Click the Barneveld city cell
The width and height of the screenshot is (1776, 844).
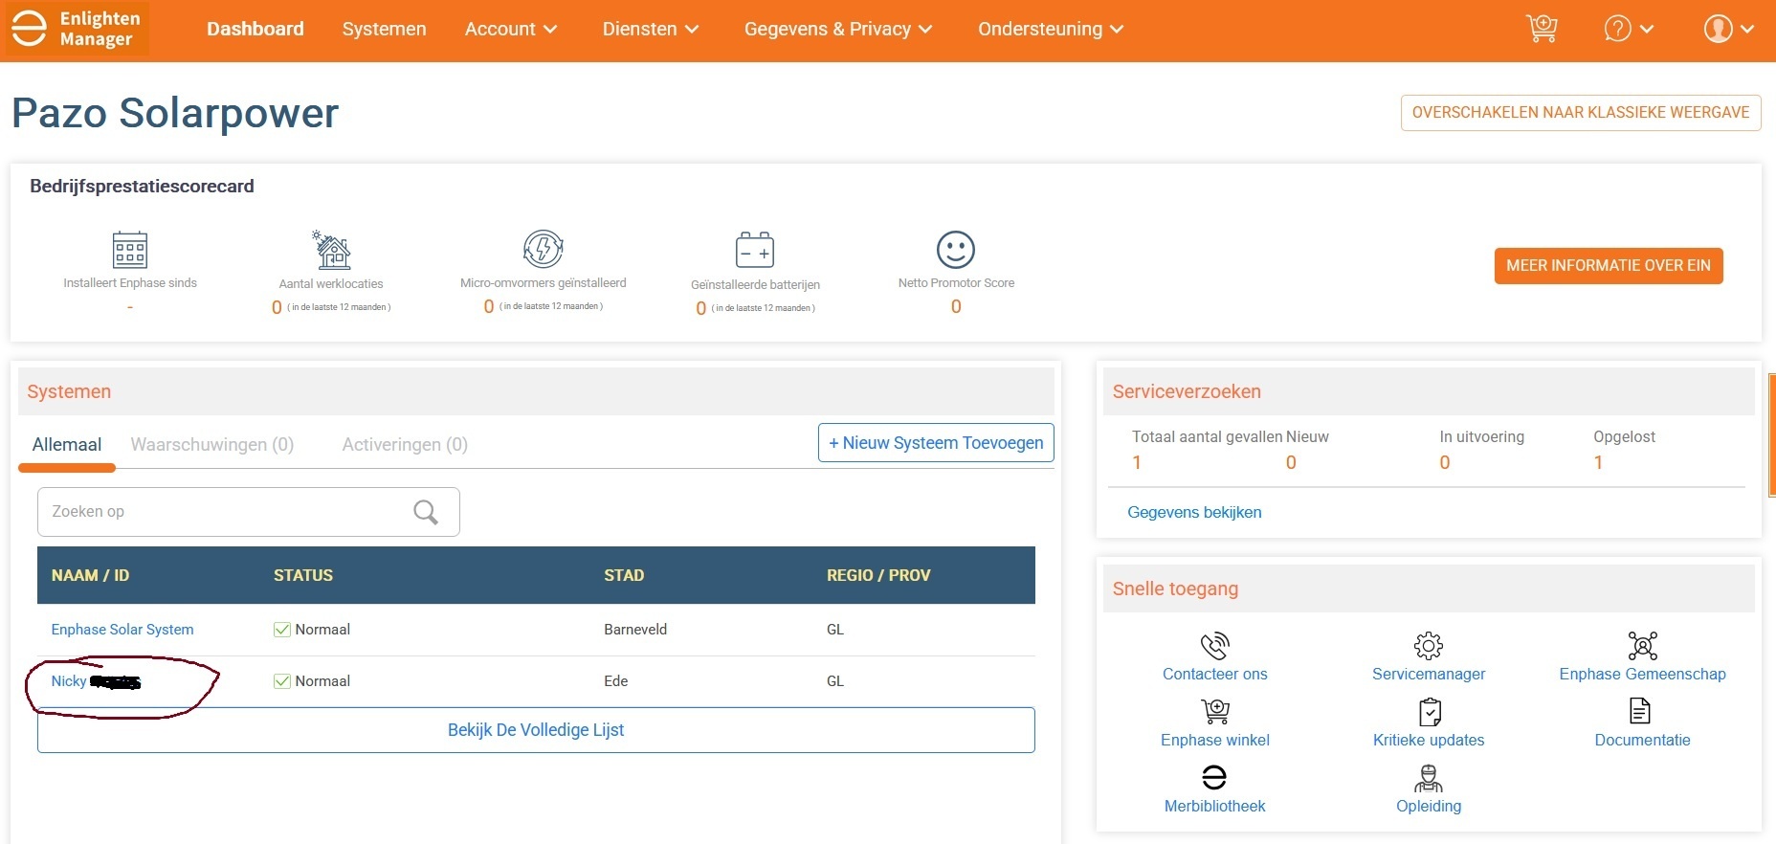pos(635,630)
